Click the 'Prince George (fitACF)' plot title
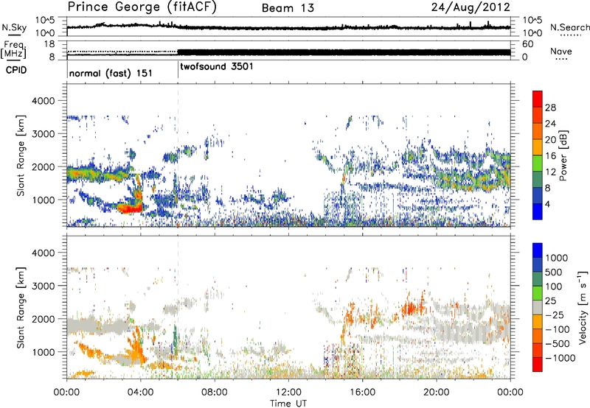590x408 pixels. pos(142,7)
